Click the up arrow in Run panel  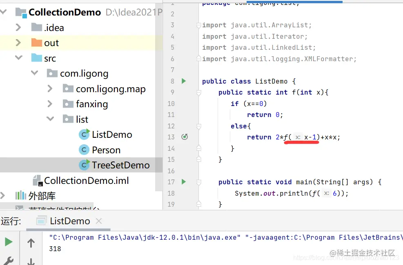pyautogui.click(x=31, y=243)
